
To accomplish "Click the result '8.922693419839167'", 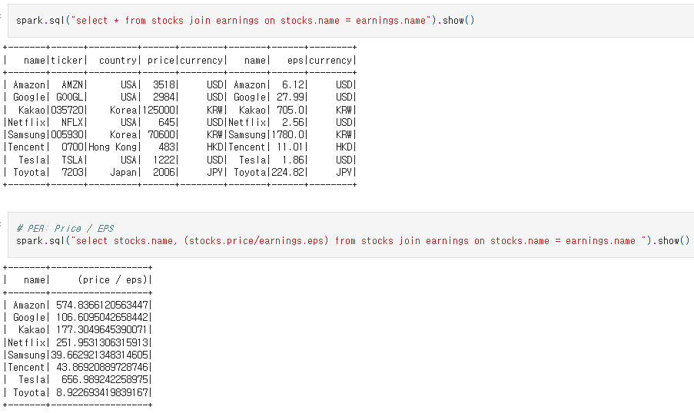I will coord(102,393).
